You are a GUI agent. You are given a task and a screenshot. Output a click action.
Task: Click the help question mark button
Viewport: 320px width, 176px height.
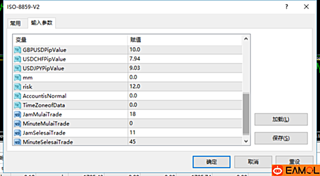tap(287, 7)
